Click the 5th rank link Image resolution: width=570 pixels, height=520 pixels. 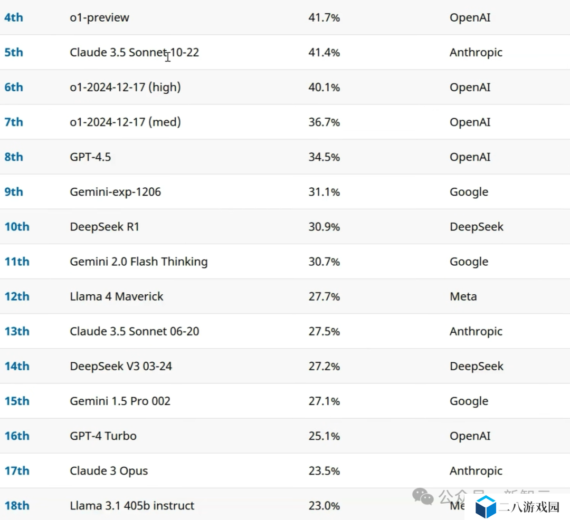tap(14, 52)
